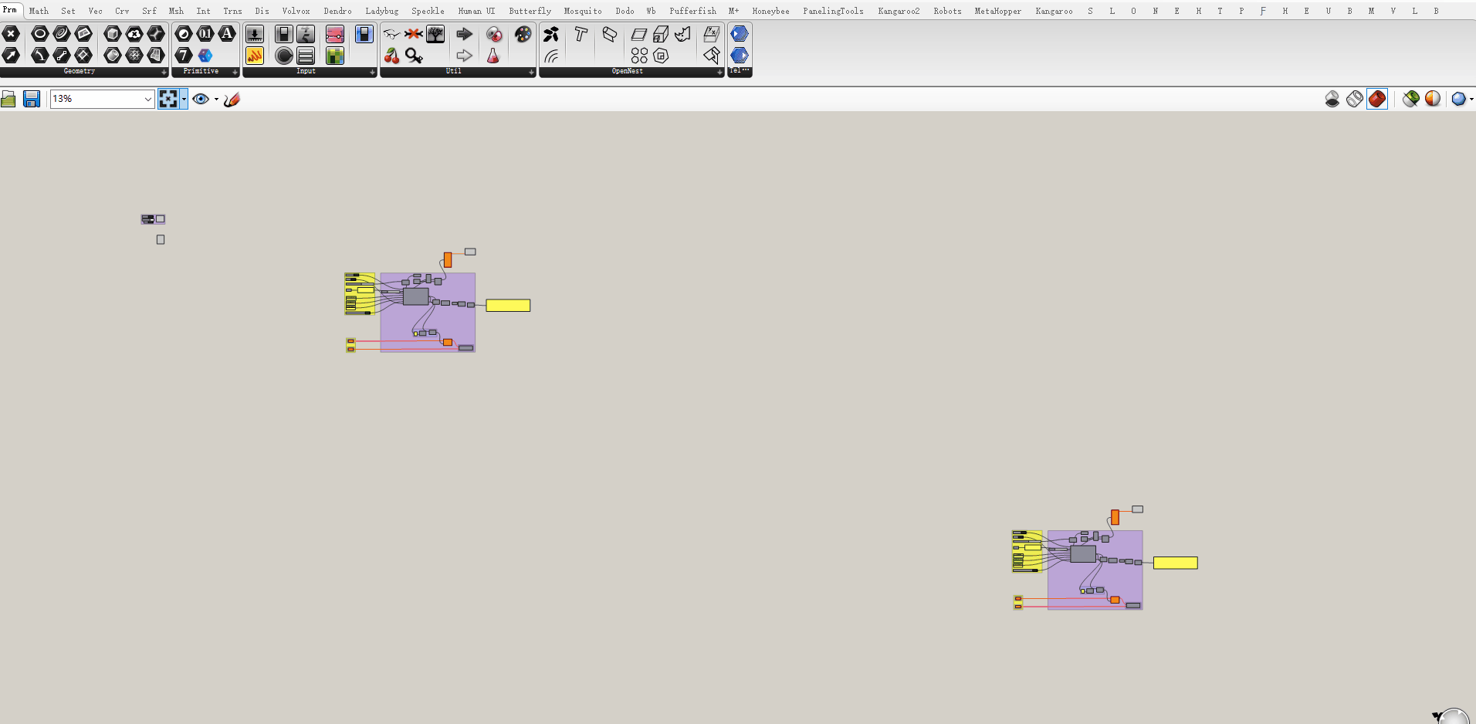Select the Circle parameter icon
This screenshot has height=724, width=1476.
tap(40, 34)
